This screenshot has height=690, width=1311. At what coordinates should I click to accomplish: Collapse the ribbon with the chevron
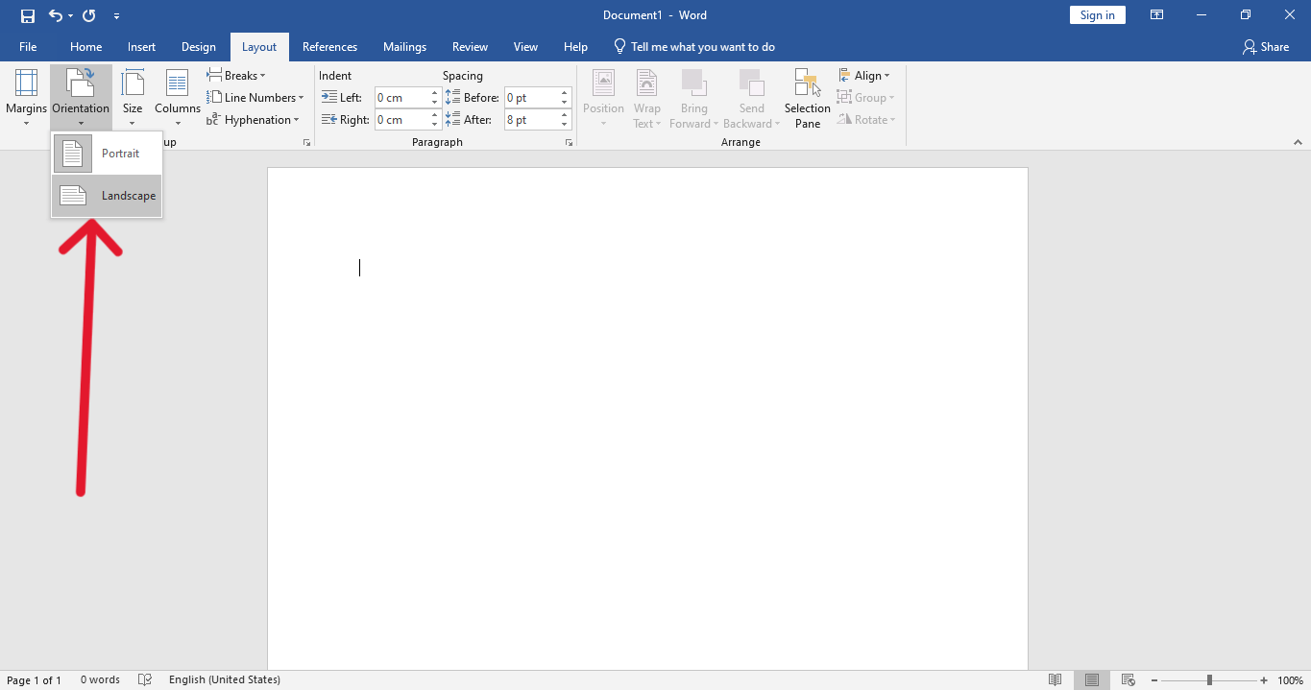pos(1298,142)
